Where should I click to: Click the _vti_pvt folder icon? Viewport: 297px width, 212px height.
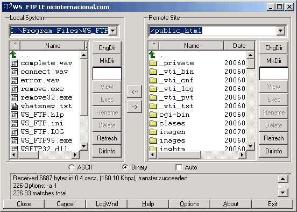[153, 97]
